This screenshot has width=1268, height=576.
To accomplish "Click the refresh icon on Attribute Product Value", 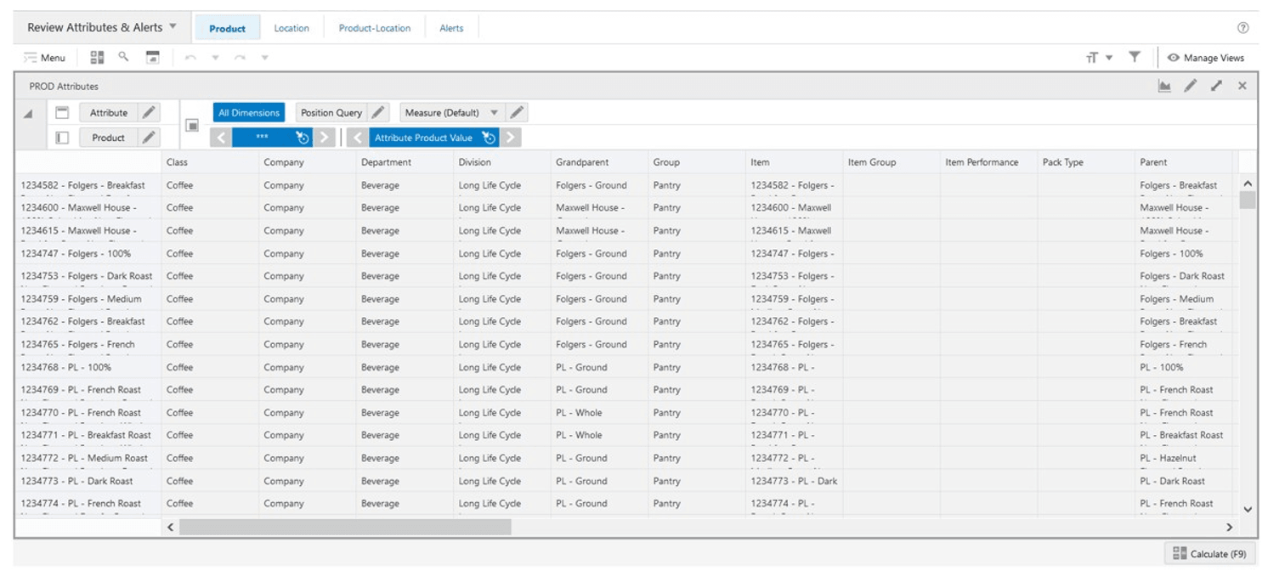I will [x=487, y=137].
